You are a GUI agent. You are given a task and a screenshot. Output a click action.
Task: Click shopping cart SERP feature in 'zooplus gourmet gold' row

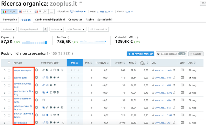(x=55, y=85)
